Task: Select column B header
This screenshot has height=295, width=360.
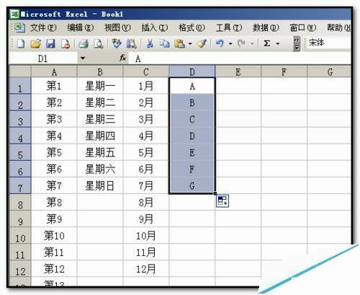Action: 100,71
